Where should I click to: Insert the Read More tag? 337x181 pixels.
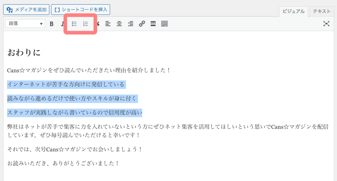click(153, 24)
